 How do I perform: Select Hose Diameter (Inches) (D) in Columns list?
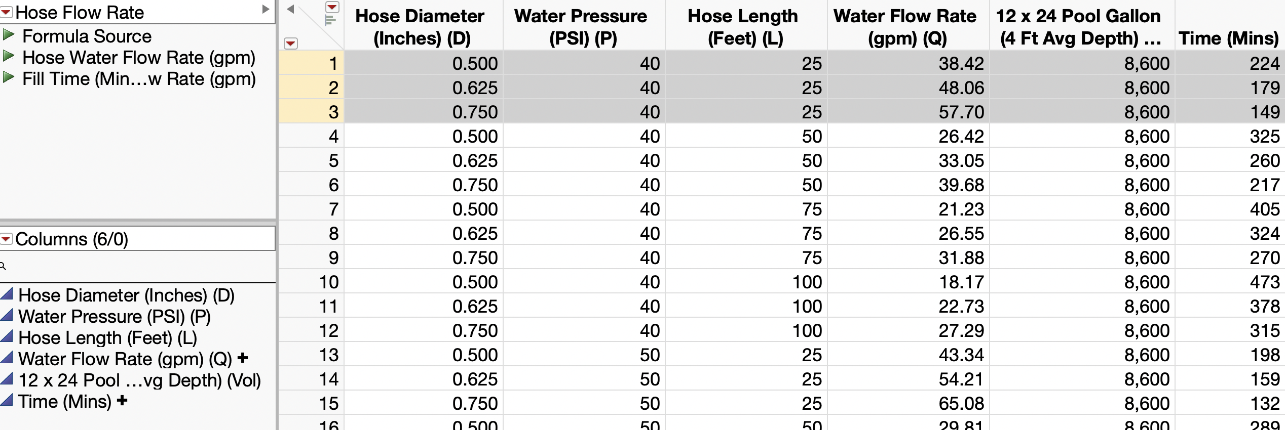click(127, 295)
